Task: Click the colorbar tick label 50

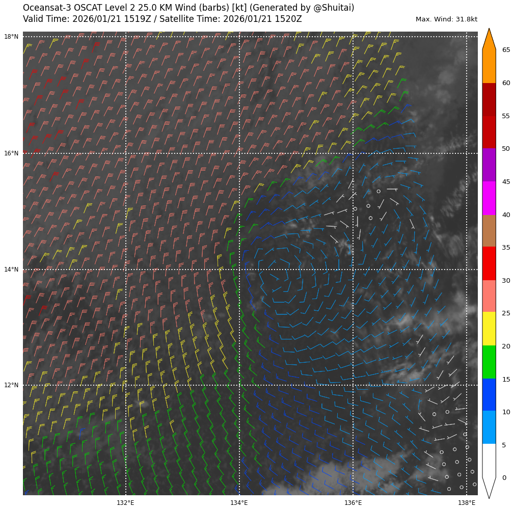Action: 506,149
